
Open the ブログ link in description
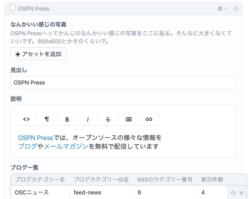pyautogui.click(x=27, y=146)
